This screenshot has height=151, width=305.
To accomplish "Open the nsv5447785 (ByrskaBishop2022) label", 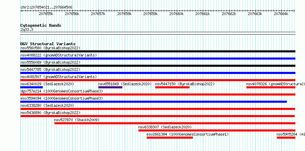I will [x=50, y=70].
